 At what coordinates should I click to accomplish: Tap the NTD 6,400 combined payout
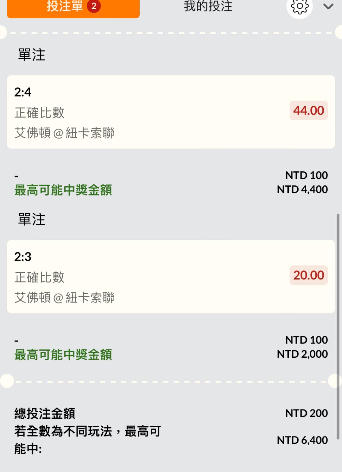(x=302, y=440)
